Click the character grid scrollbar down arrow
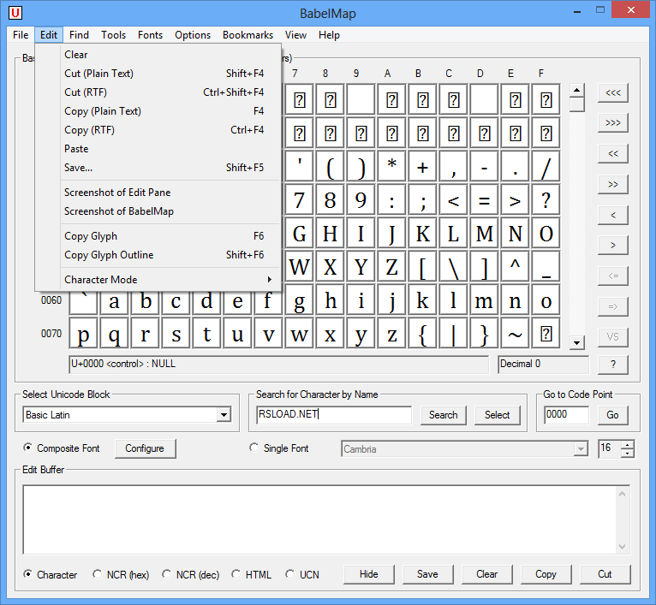656x605 pixels. 577,343
